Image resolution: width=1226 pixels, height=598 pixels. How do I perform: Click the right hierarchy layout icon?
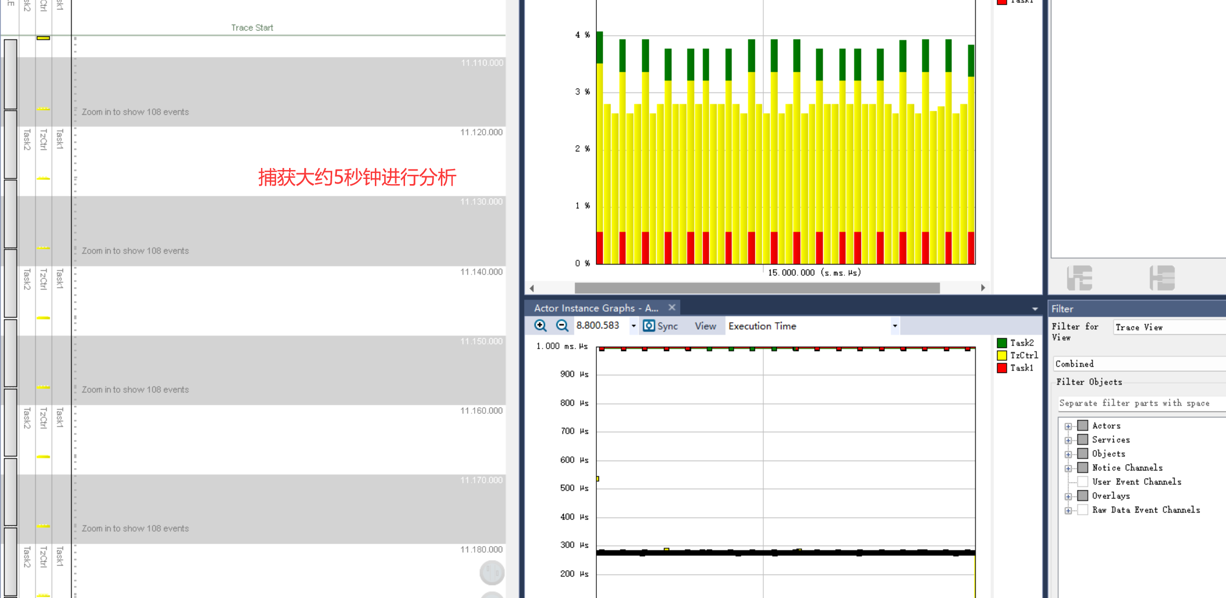click(1162, 278)
